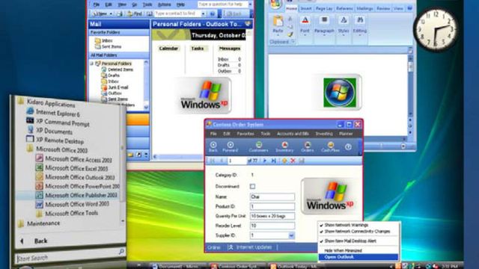The width and height of the screenshot is (479, 269).
Task: Expand Clipboard group dialog launcher in Word
Action: [x=293, y=42]
